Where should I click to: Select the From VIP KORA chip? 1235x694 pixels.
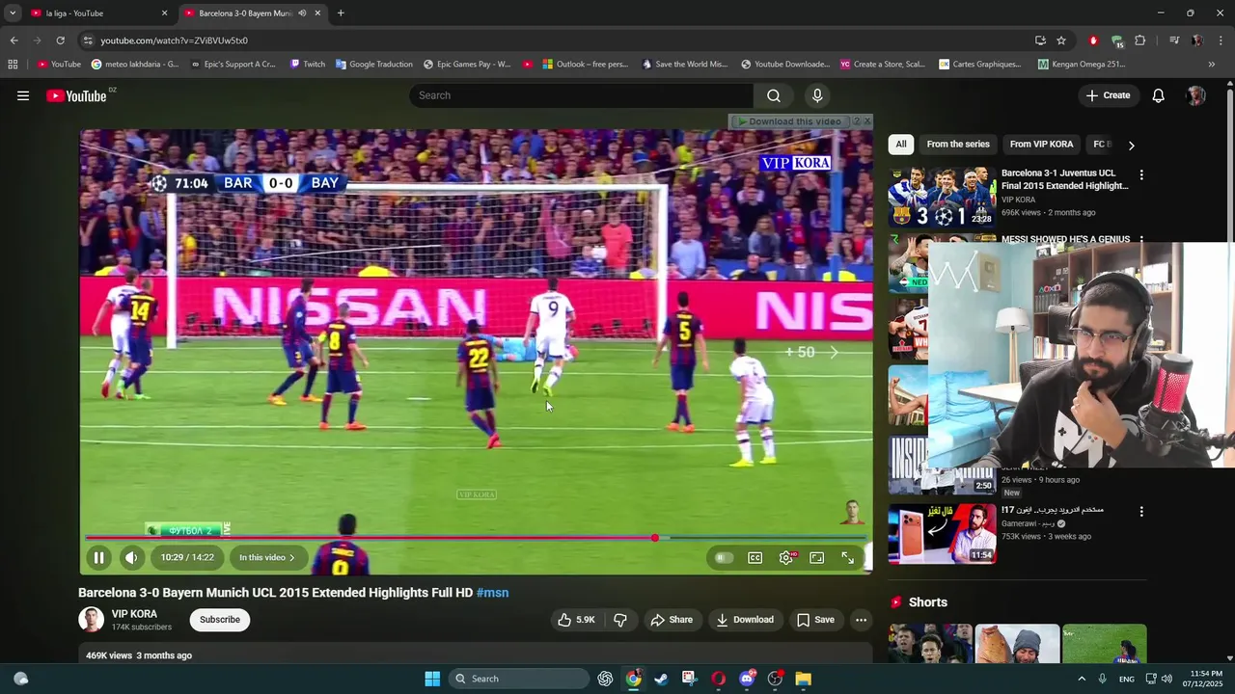point(1041,145)
